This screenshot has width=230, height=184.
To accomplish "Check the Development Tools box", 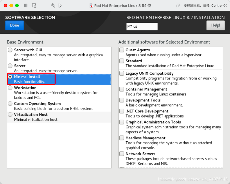I will [x=122, y=100].
